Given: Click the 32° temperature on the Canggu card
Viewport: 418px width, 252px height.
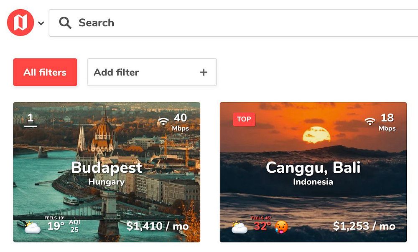Looking at the screenshot, I should 262,227.
